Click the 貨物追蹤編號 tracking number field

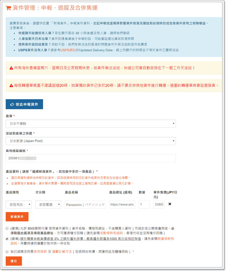pyautogui.click(x=91, y=158)
